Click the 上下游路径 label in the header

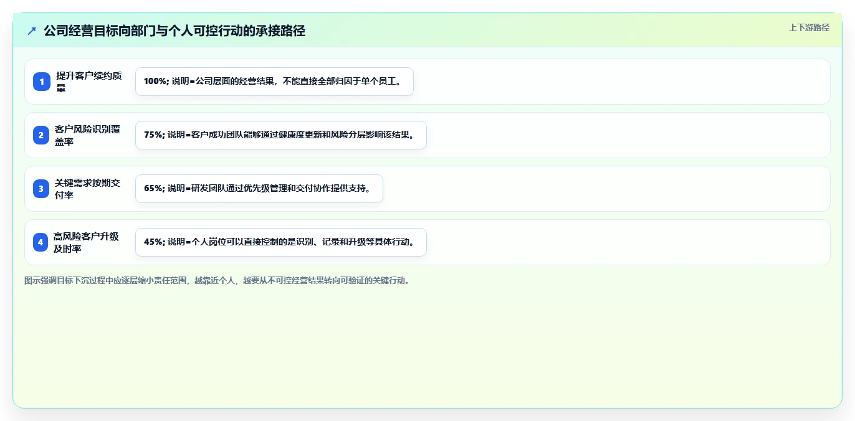809,27
